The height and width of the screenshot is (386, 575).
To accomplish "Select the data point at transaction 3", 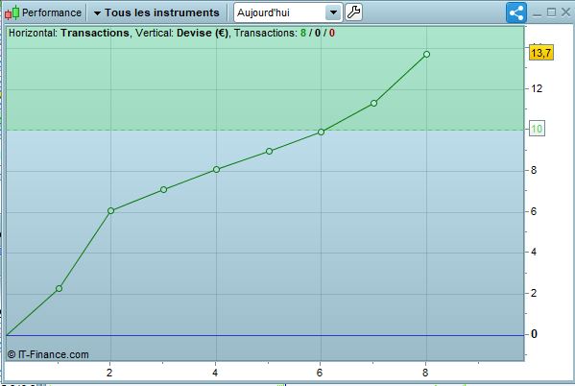I will (163, 190).
